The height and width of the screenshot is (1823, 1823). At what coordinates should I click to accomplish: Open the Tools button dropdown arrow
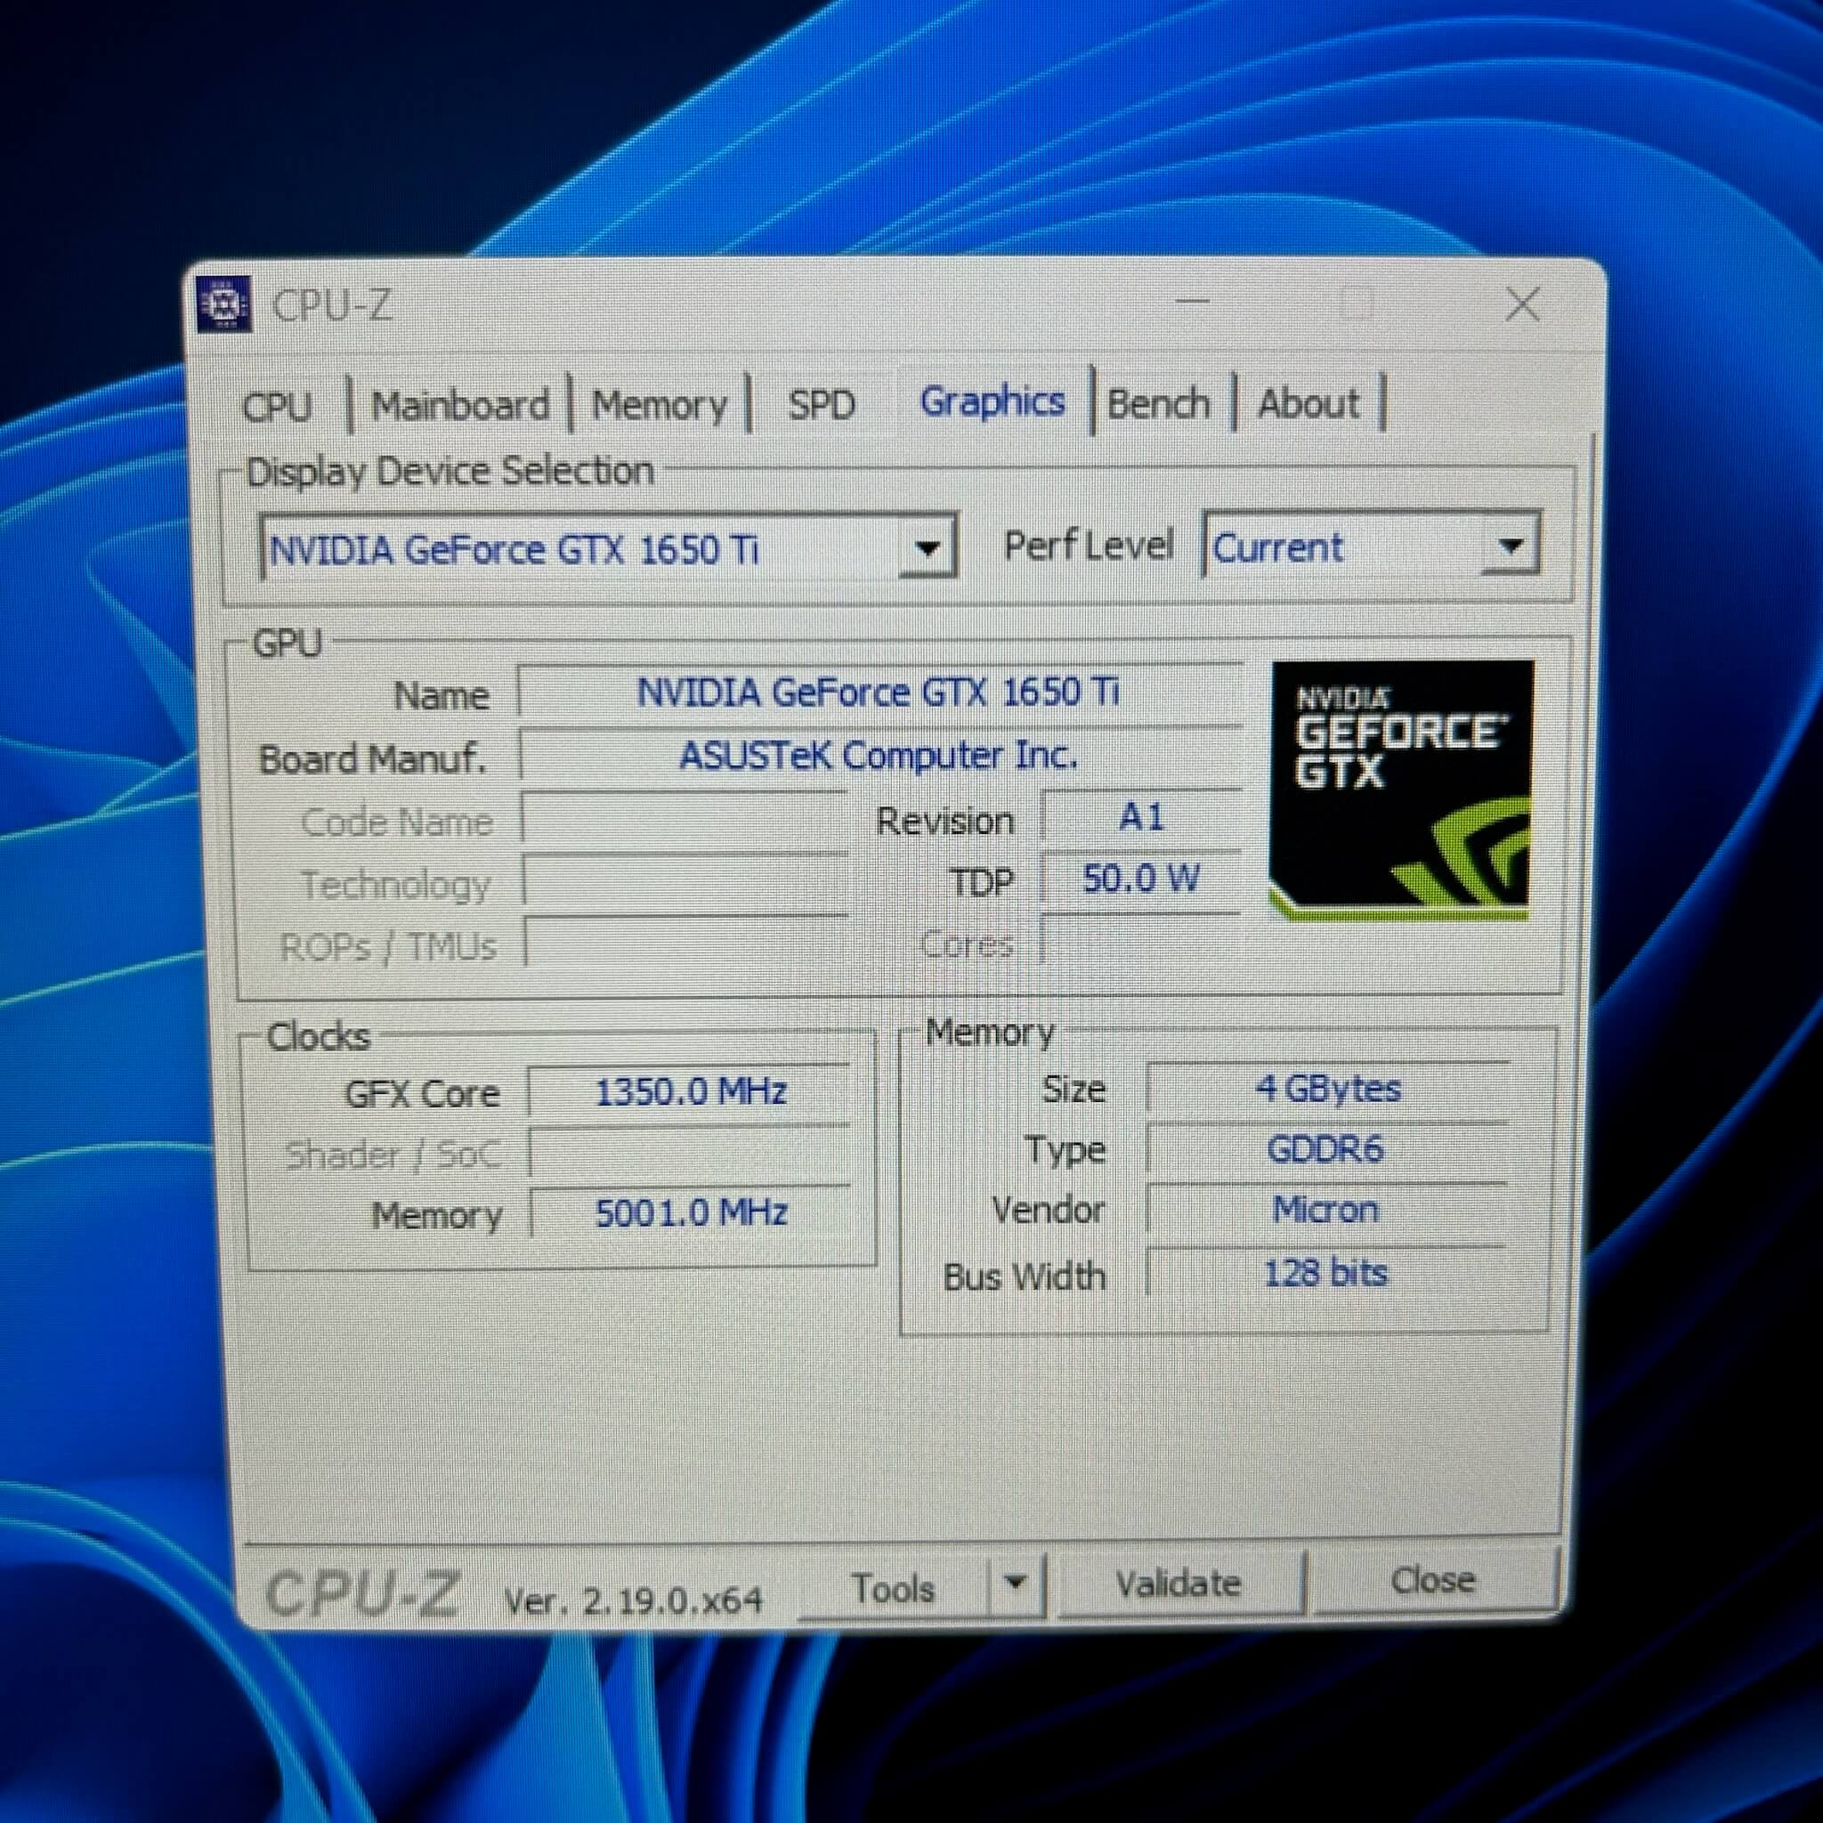[x=1016, y=1583]
